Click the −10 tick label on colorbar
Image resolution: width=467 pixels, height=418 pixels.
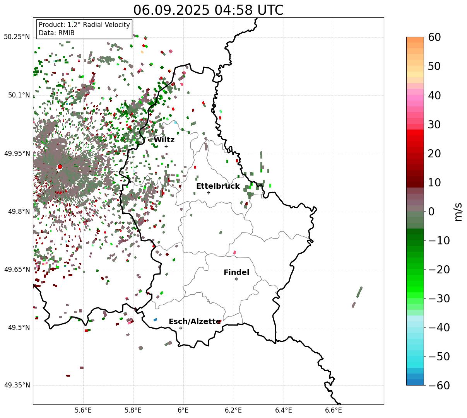(439, 241)
